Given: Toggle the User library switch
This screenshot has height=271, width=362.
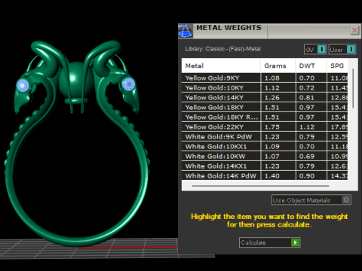Looking at the screenshot, I should [x=342, y=50].
